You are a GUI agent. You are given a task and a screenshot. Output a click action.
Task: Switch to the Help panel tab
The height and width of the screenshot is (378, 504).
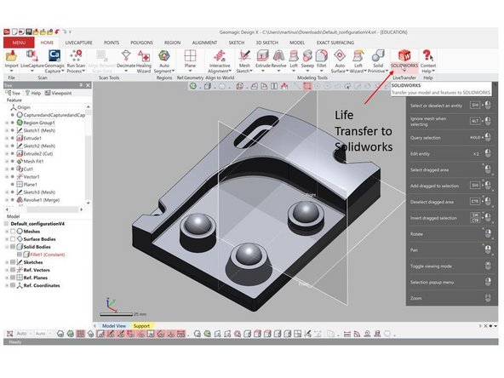pyautogui.click(x=33, y=93)
